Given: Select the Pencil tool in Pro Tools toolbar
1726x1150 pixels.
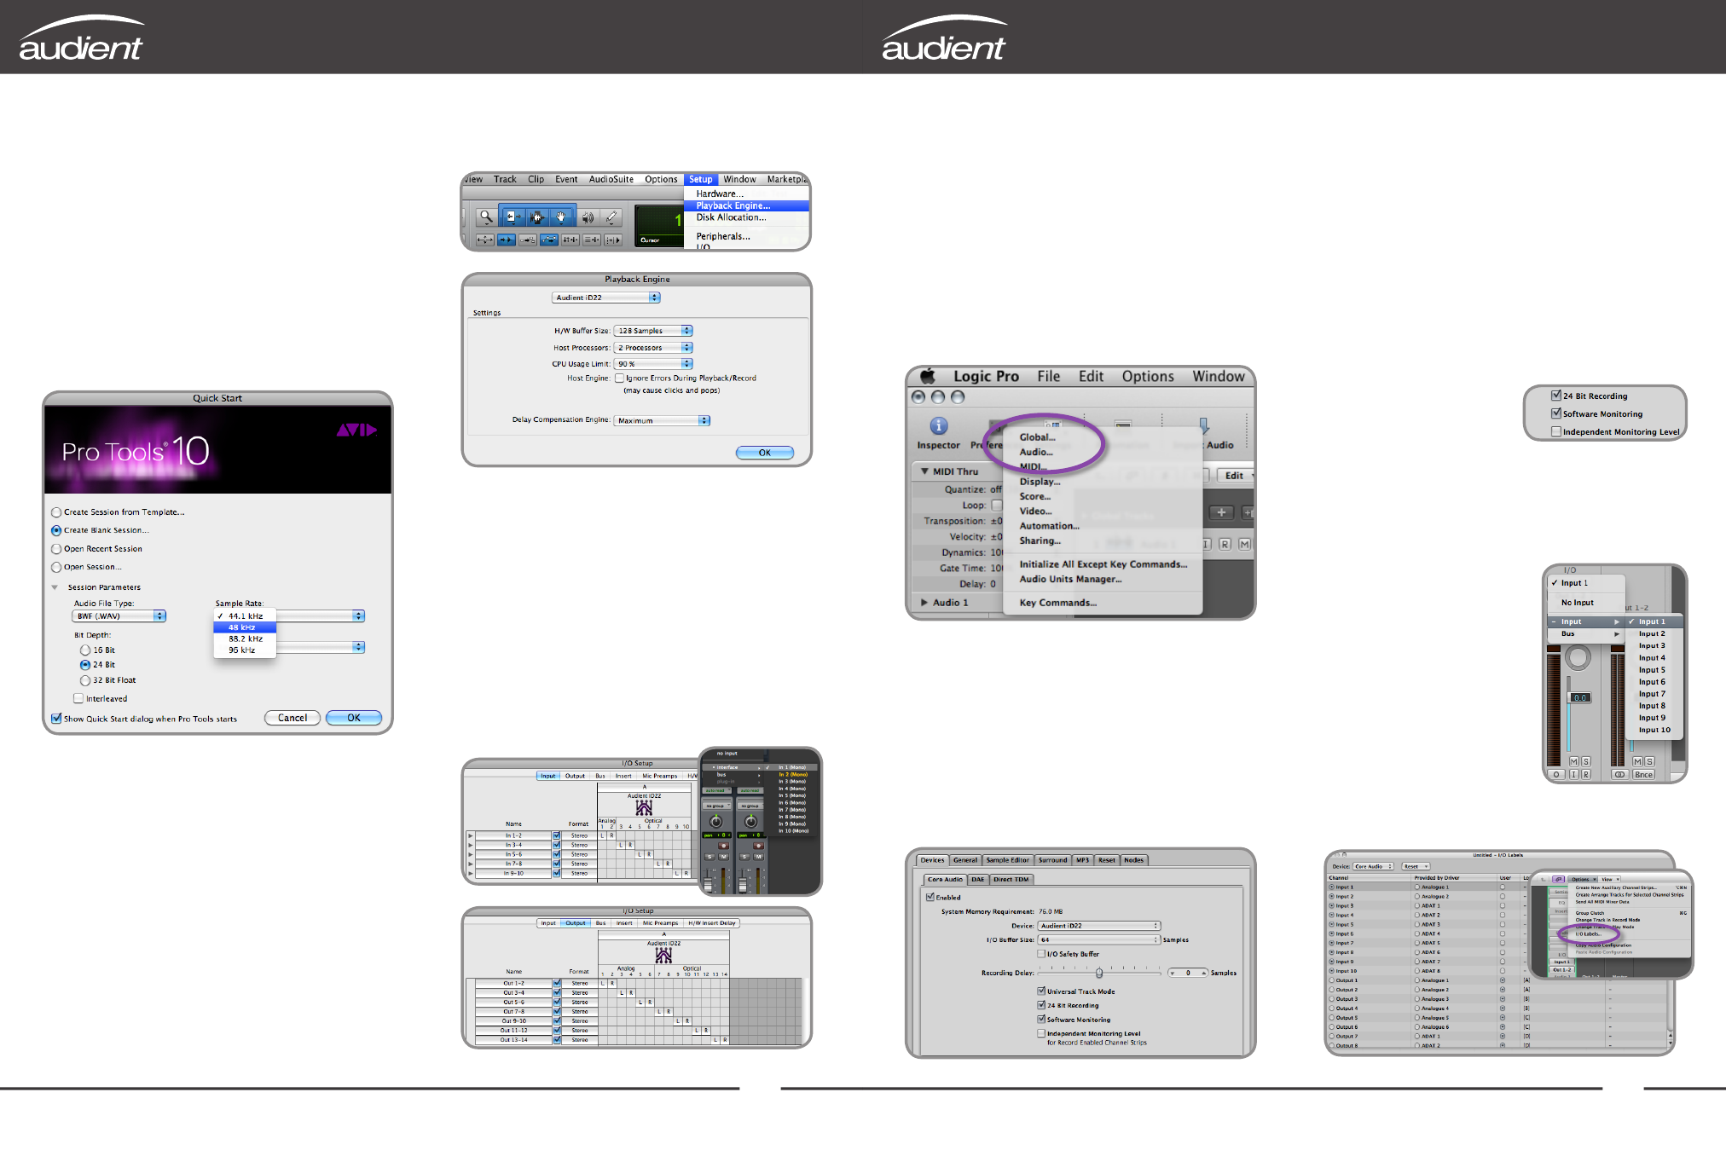Looking at the screenshot, I should coord(611,217).
